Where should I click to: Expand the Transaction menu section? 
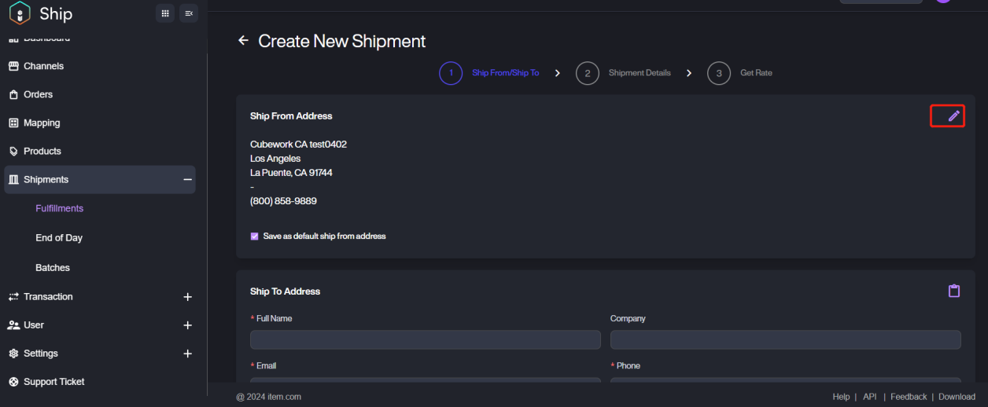pyautogui.click(x=187, y=297)
